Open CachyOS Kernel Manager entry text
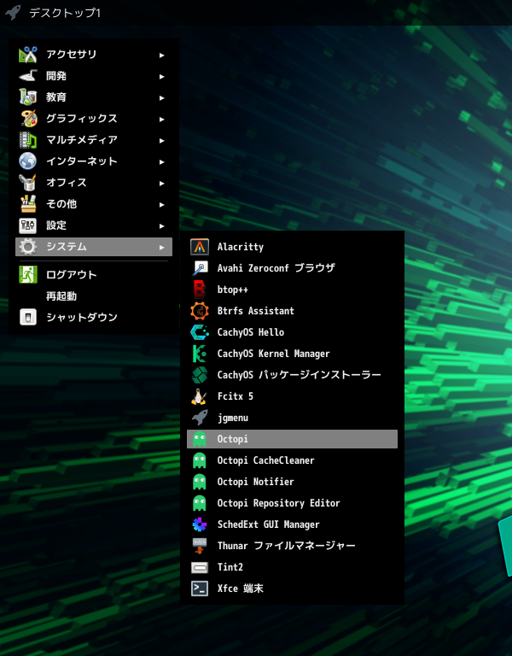Viewport: 512px width, 656px height. tap(273, 354)
